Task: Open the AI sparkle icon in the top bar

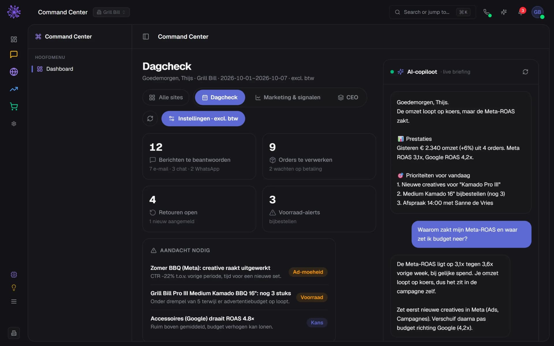Action: (504, 12)
